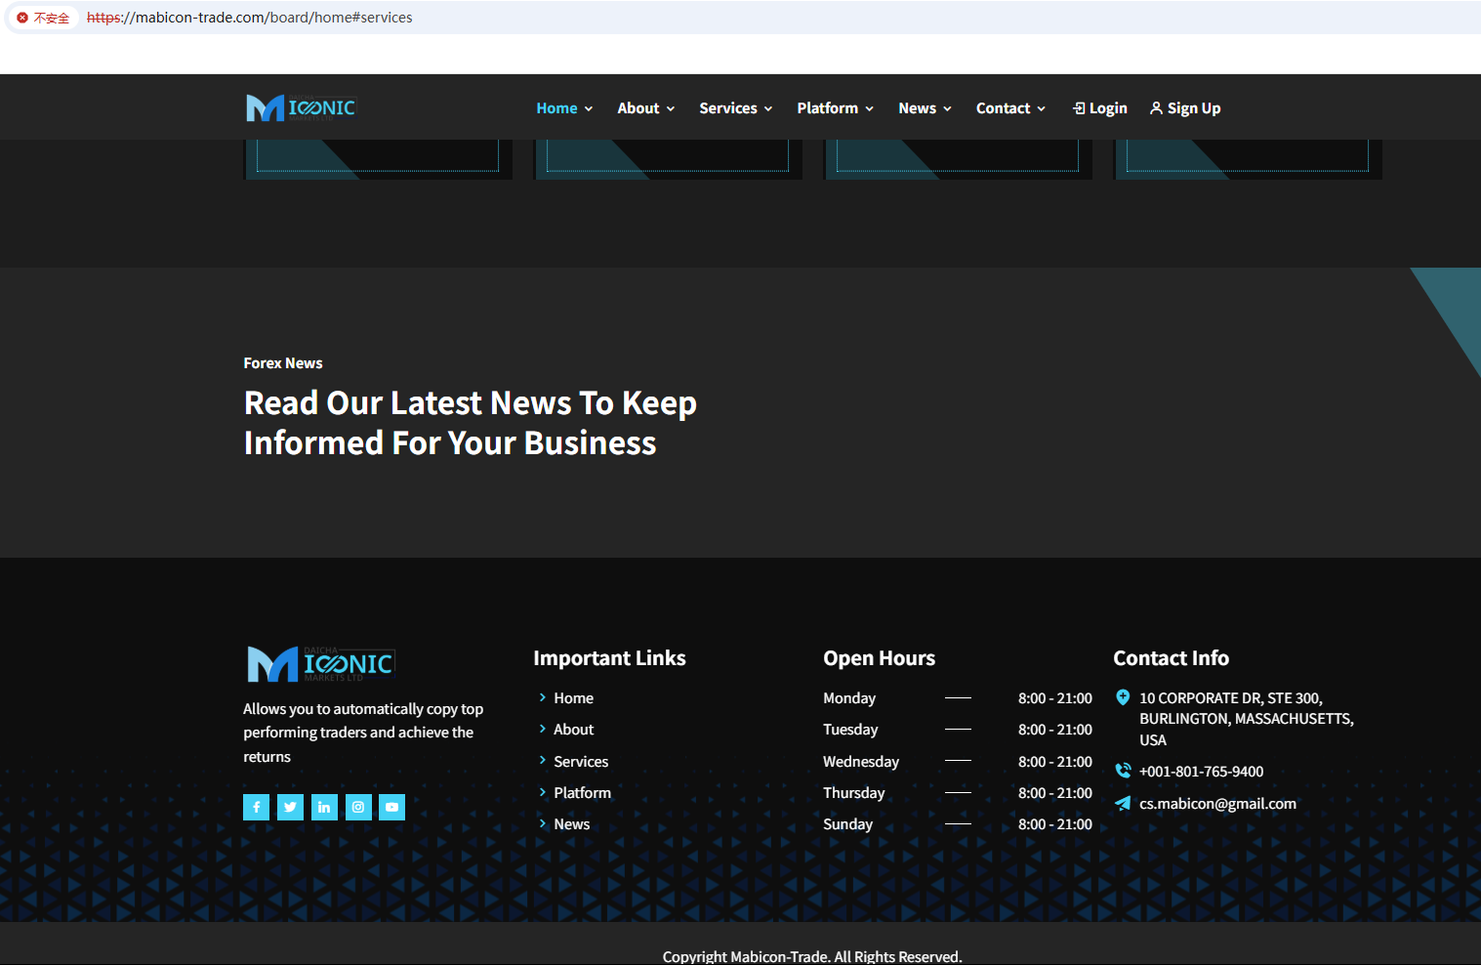Open the Instagram social icon
The height and width of the screenshot is (965, 1481).
pos(358,807)
